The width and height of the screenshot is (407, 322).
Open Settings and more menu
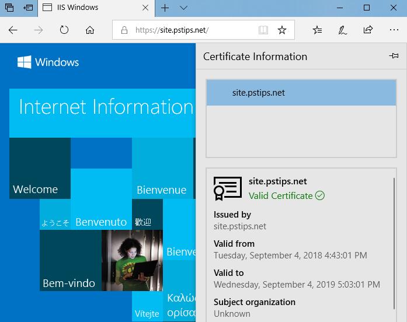click(394, 30)
